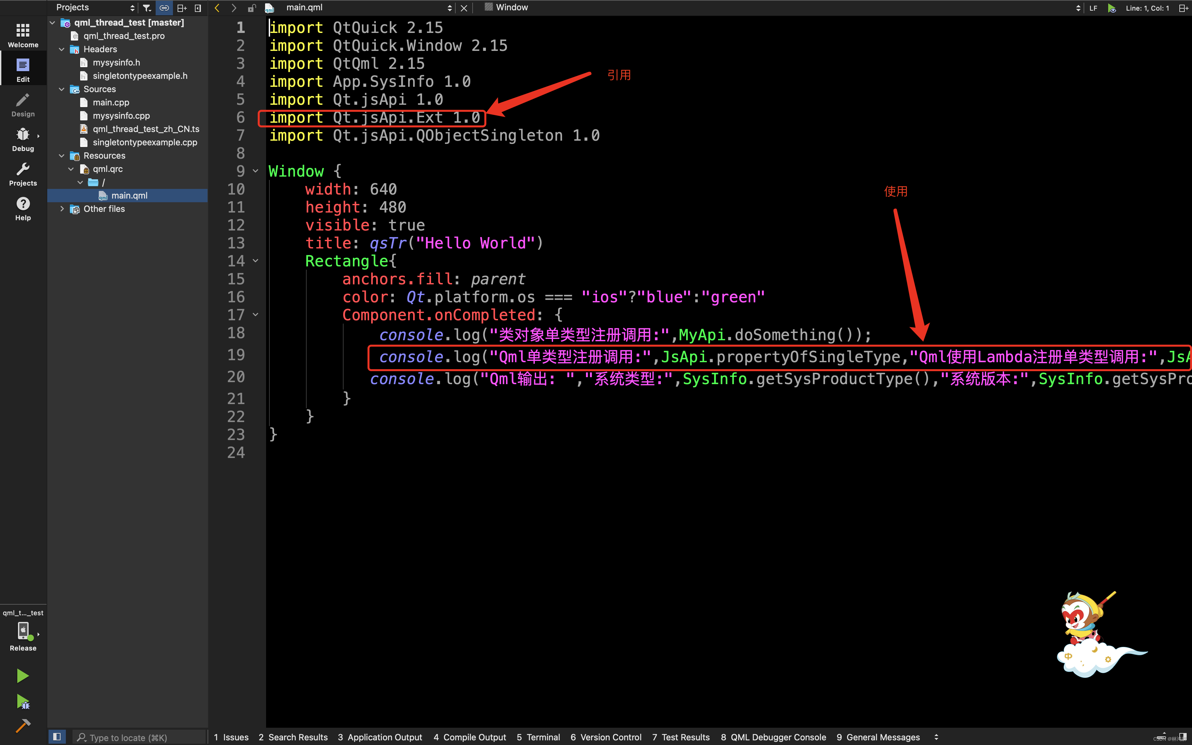Collapse the Headers folder

(62, 49)
